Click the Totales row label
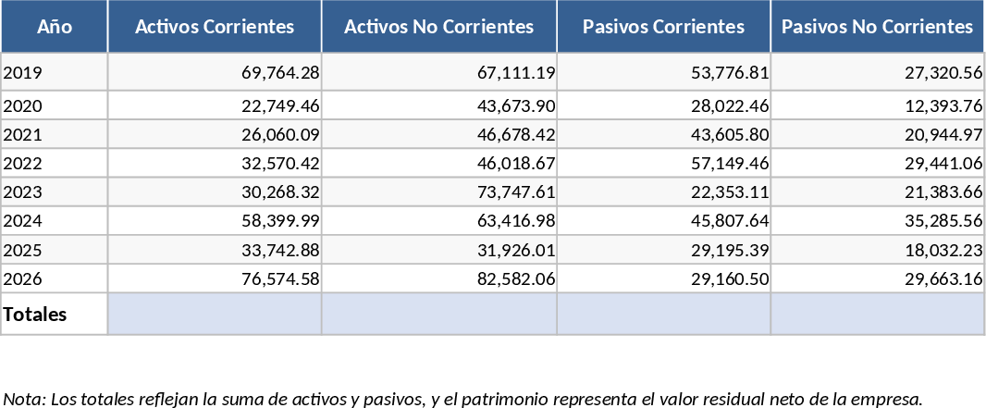The width and height of the screenshot is (986, 408). (55, 315)
